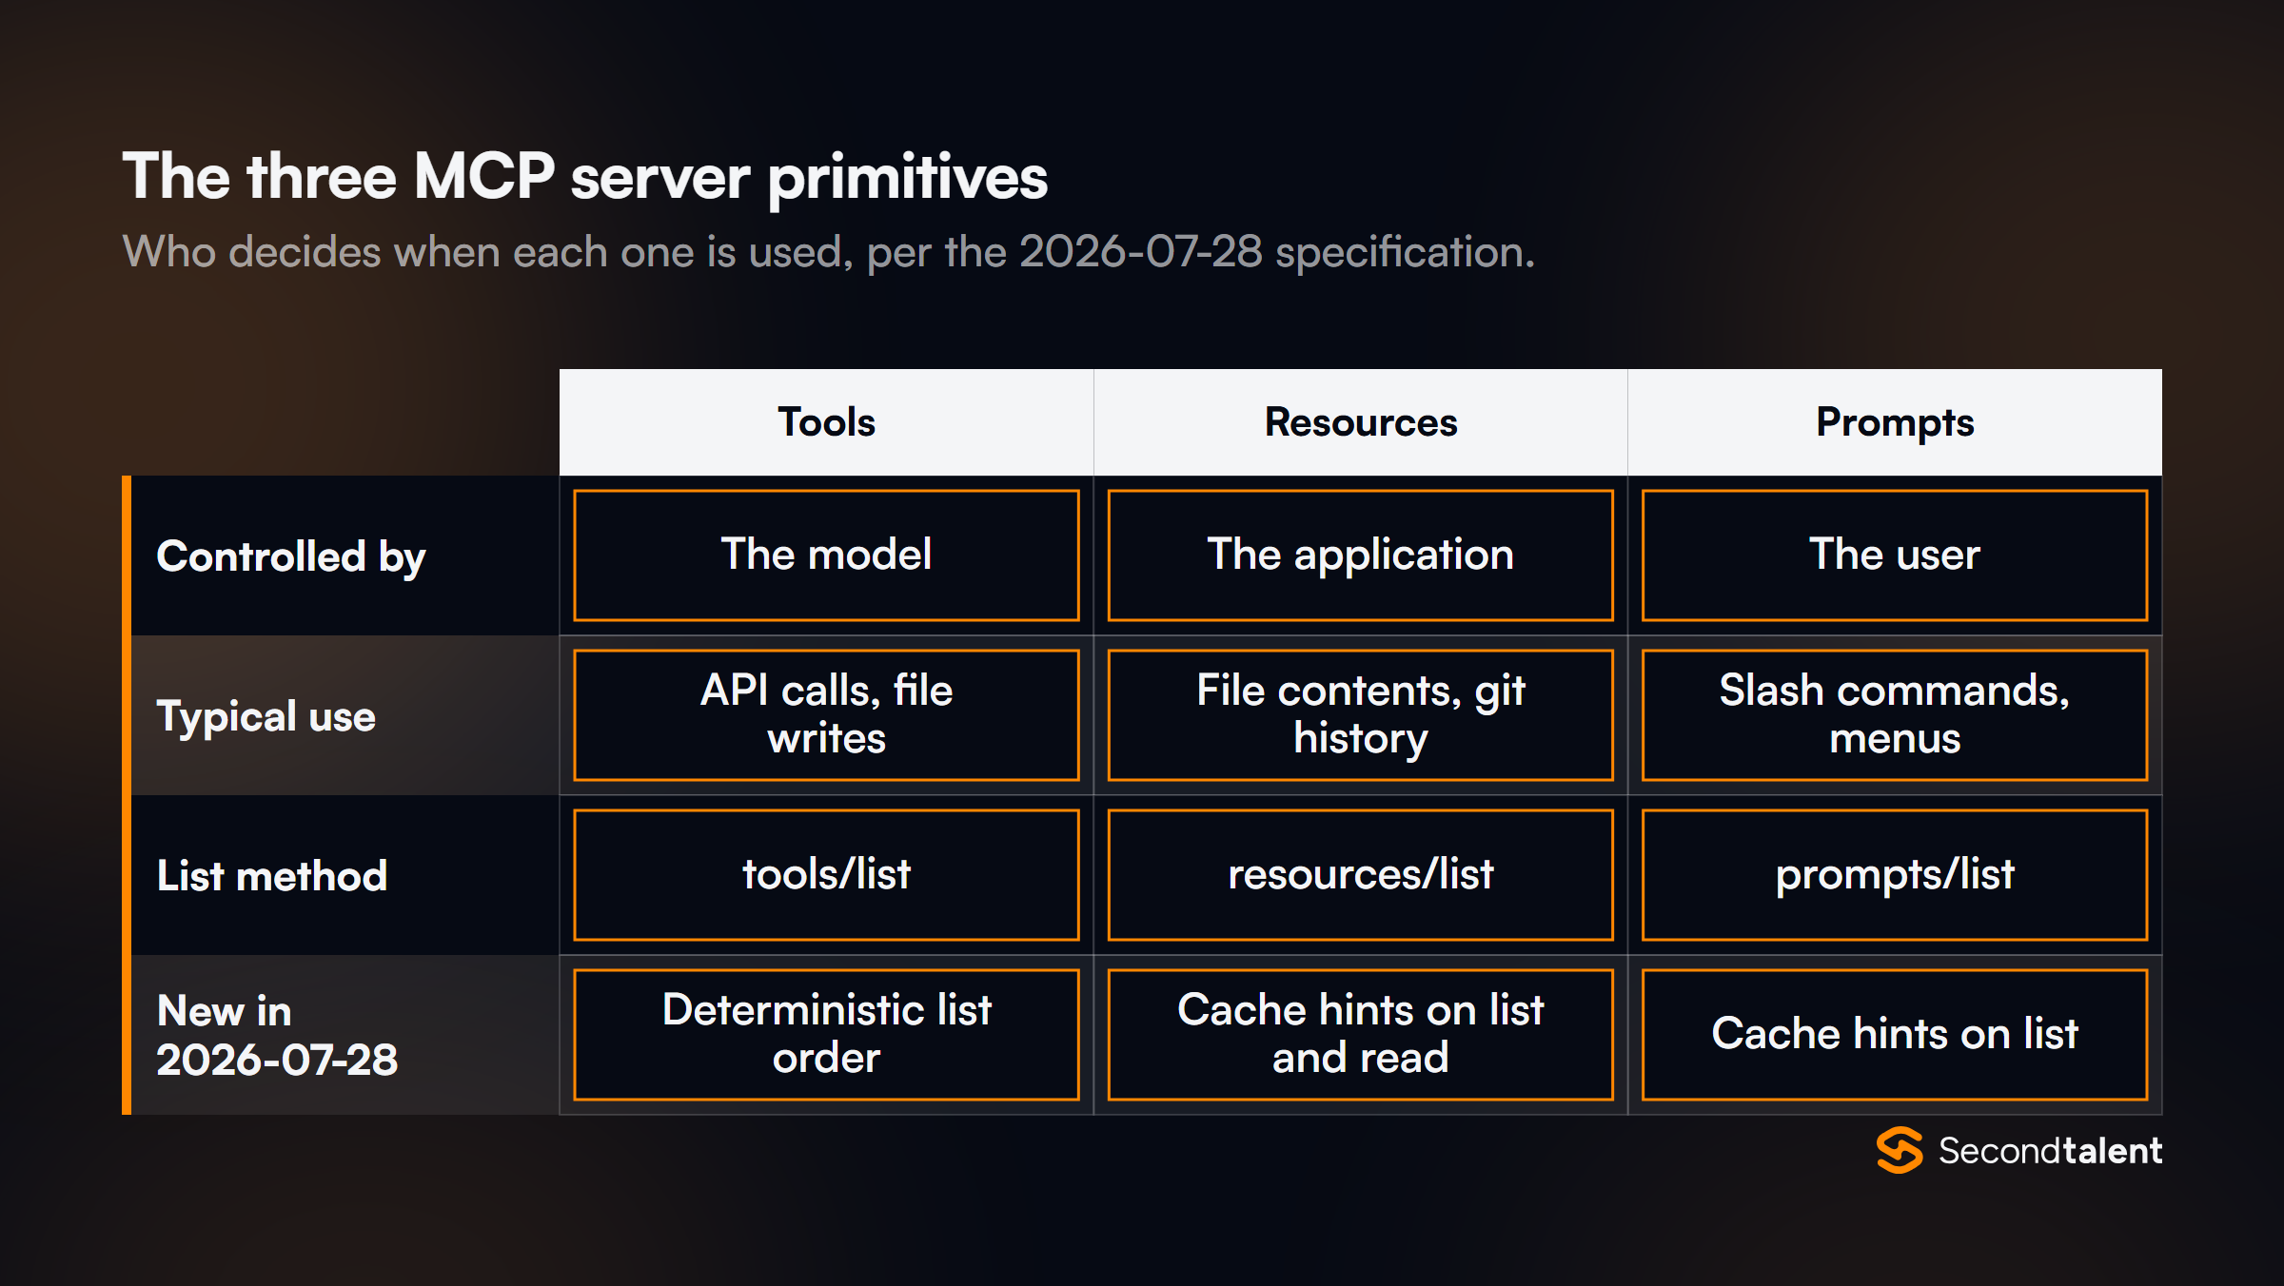Click the 'The model' cell
2284x1286 pixels.
[826, 555]
